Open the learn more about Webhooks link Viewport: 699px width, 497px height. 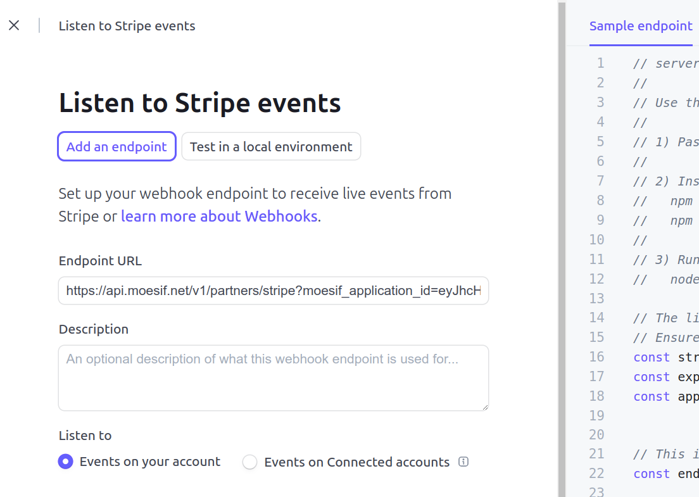pos(219,216)
